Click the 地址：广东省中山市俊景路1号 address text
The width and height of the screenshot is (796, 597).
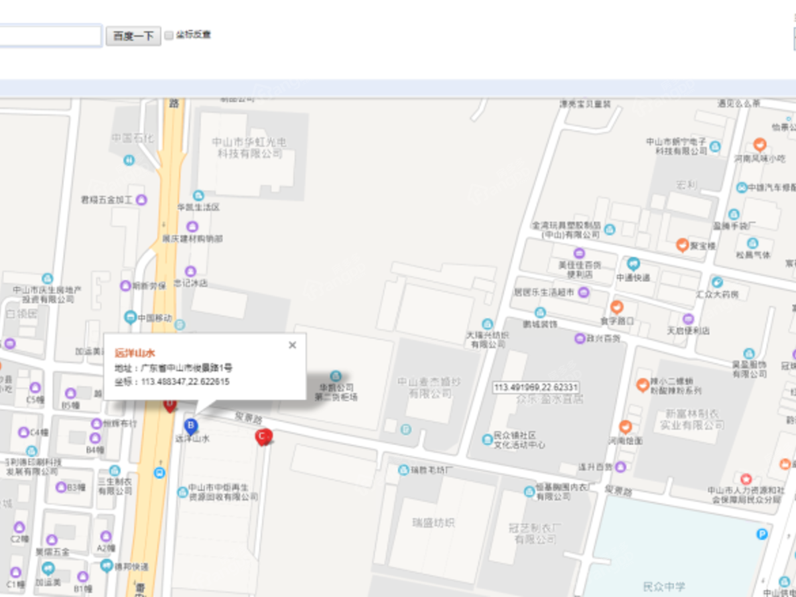click(173, 367)
